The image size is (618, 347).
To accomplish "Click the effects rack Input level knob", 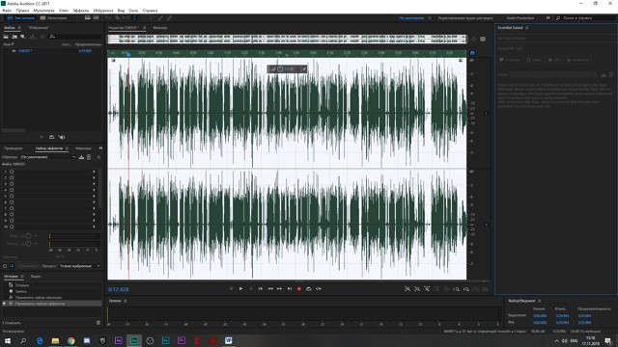I will coord(28,236).
